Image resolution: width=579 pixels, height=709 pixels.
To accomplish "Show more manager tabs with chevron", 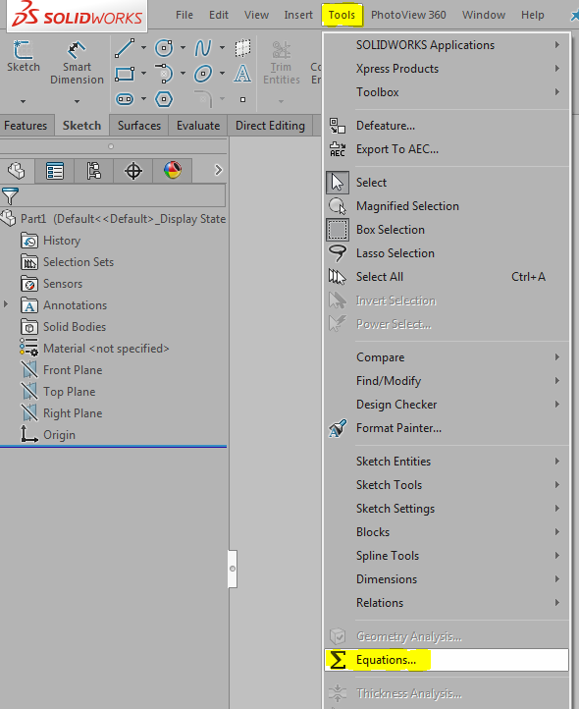I will tap(218, 171).
